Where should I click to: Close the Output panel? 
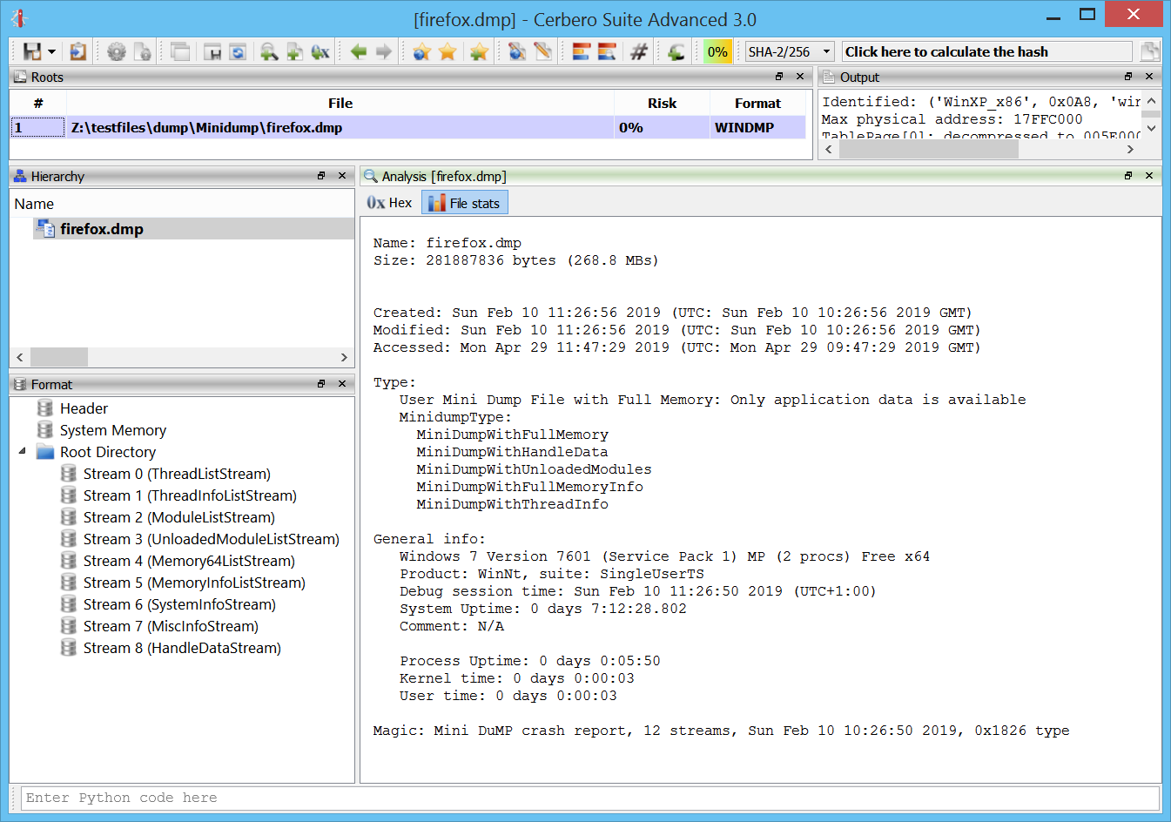coord(1149,77)
